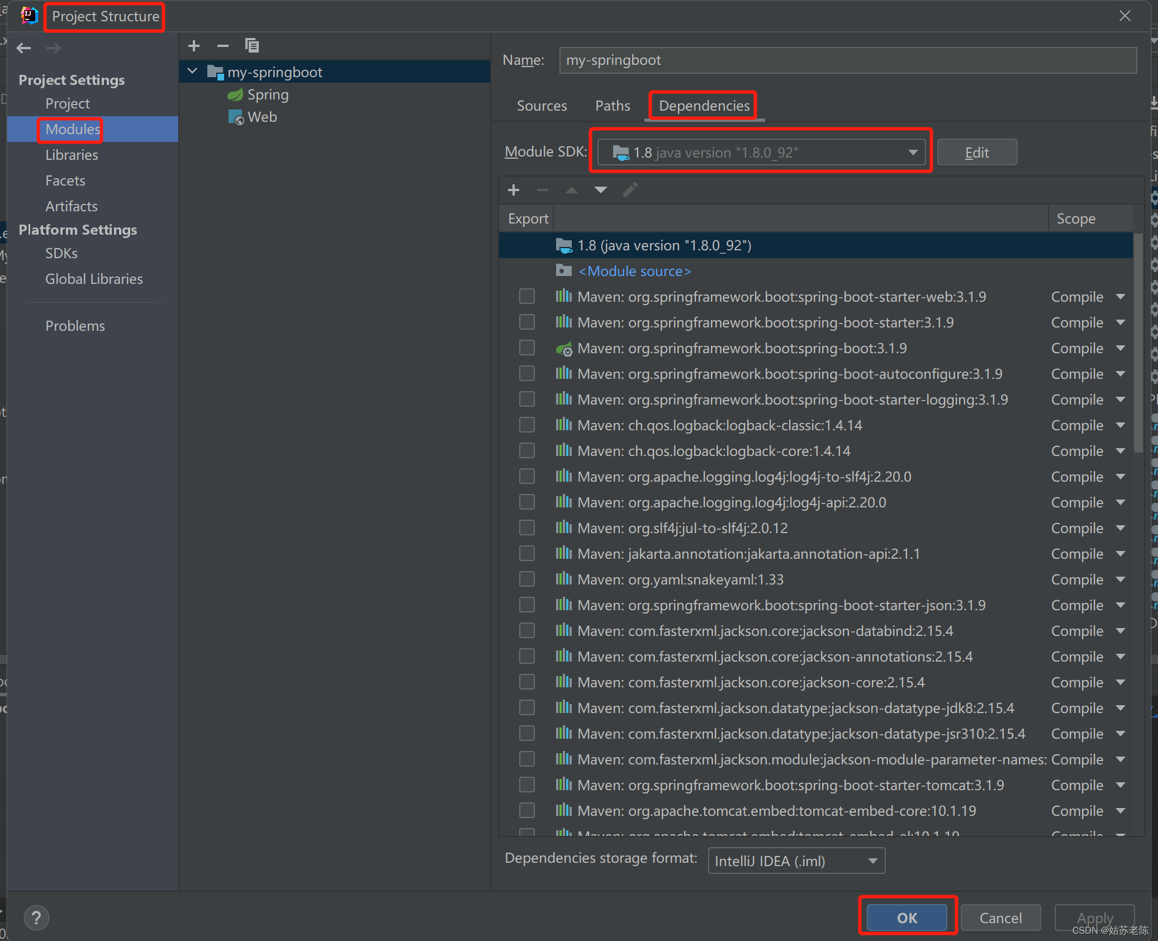Click the back navigation arrow

[23, 48]
